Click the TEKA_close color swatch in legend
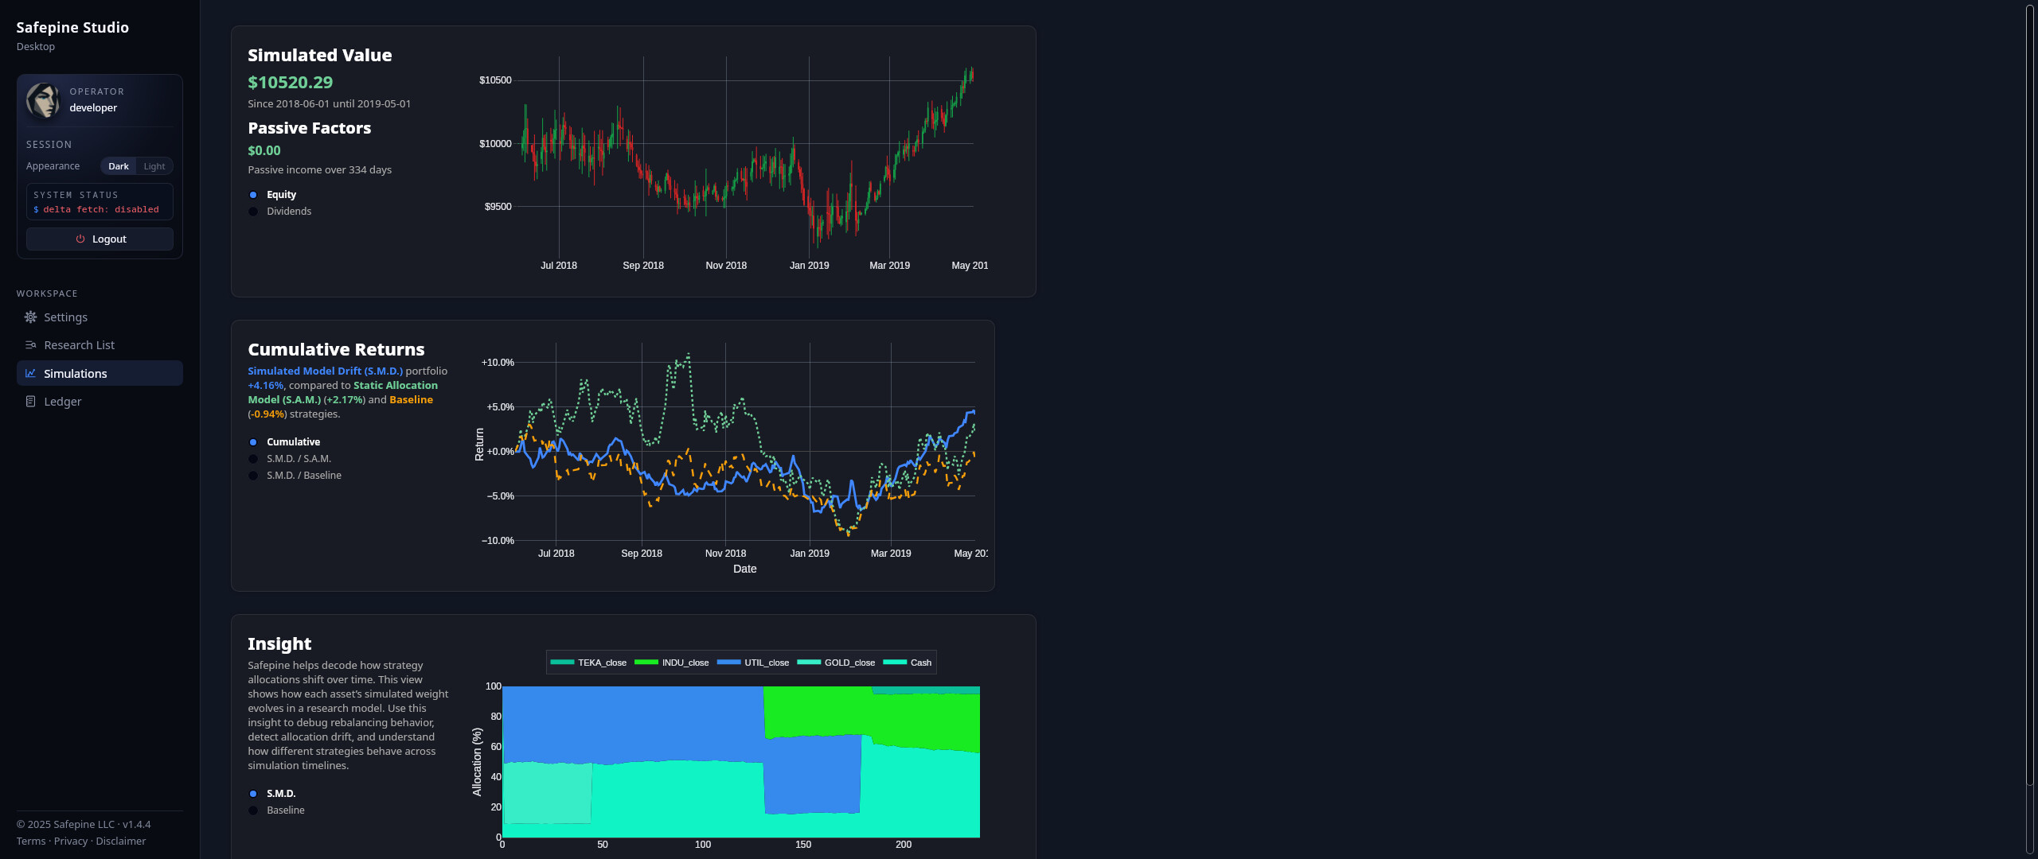This screenshot has width=2038, height=859. click(562, 662)
